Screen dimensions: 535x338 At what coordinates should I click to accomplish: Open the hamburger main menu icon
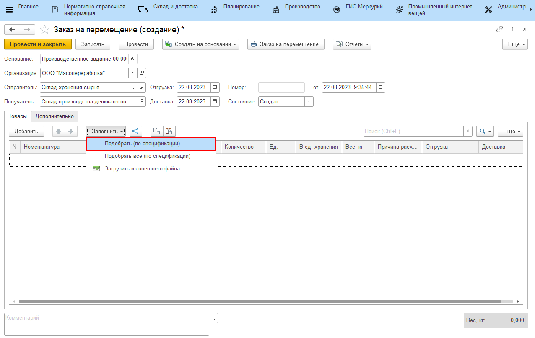[x=9, y=10]
